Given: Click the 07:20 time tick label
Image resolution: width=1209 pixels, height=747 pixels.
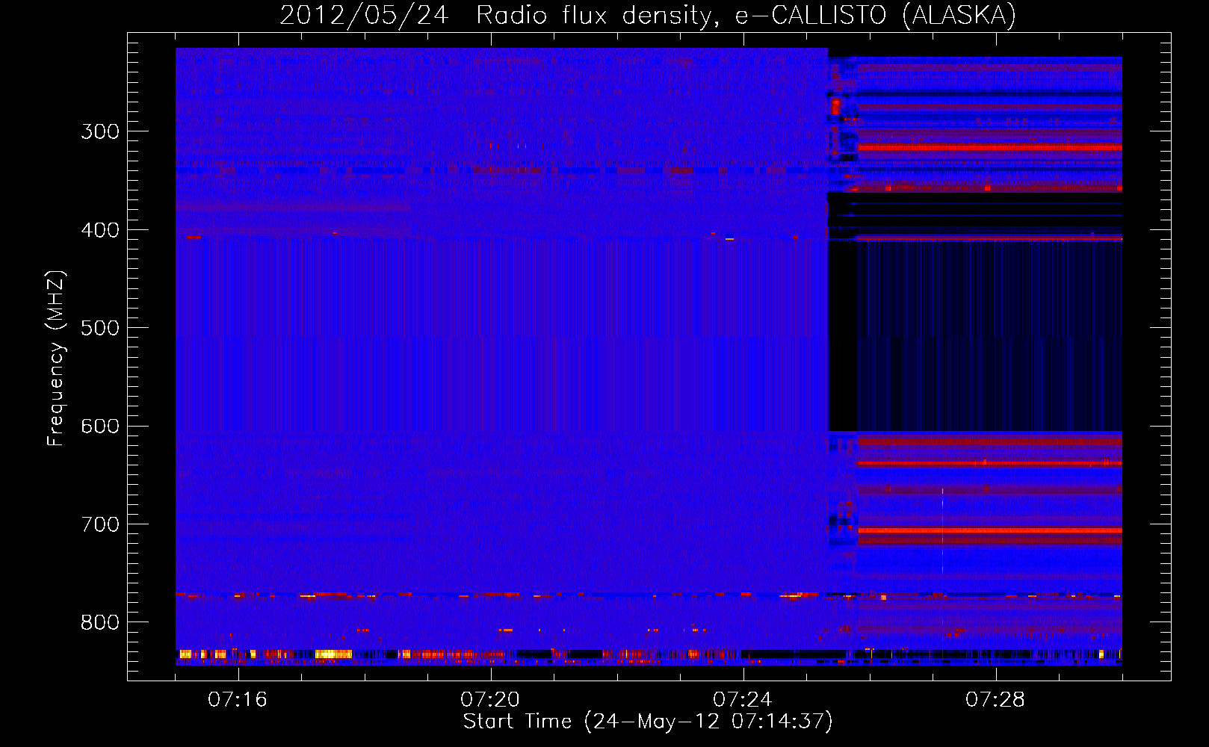Looking at the screenshot, I should 490,699.
